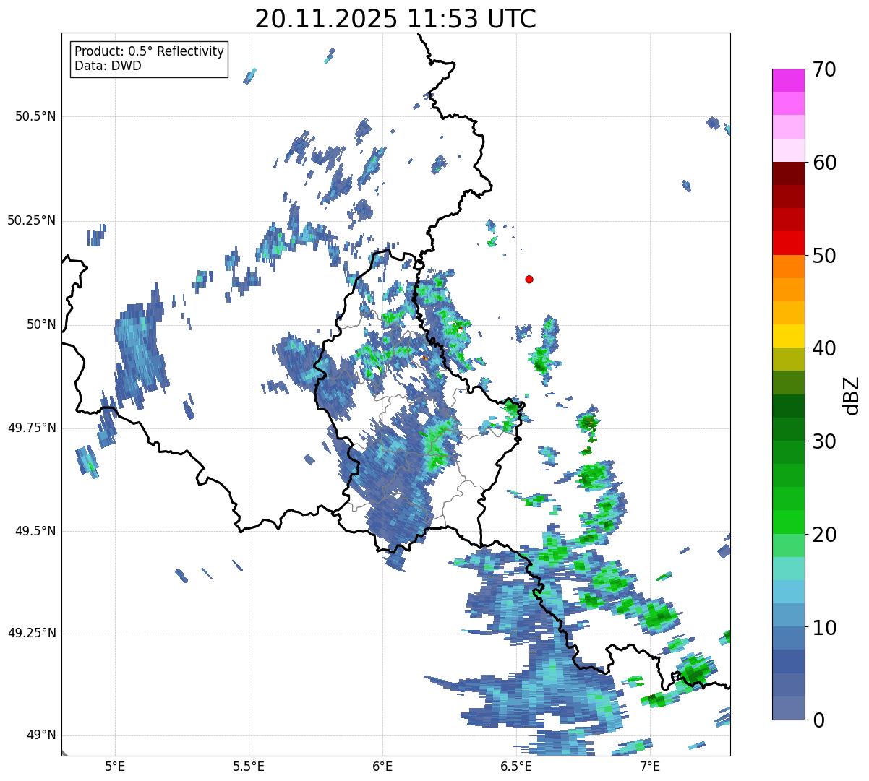Click the colorbar '60' tick label

823,163
